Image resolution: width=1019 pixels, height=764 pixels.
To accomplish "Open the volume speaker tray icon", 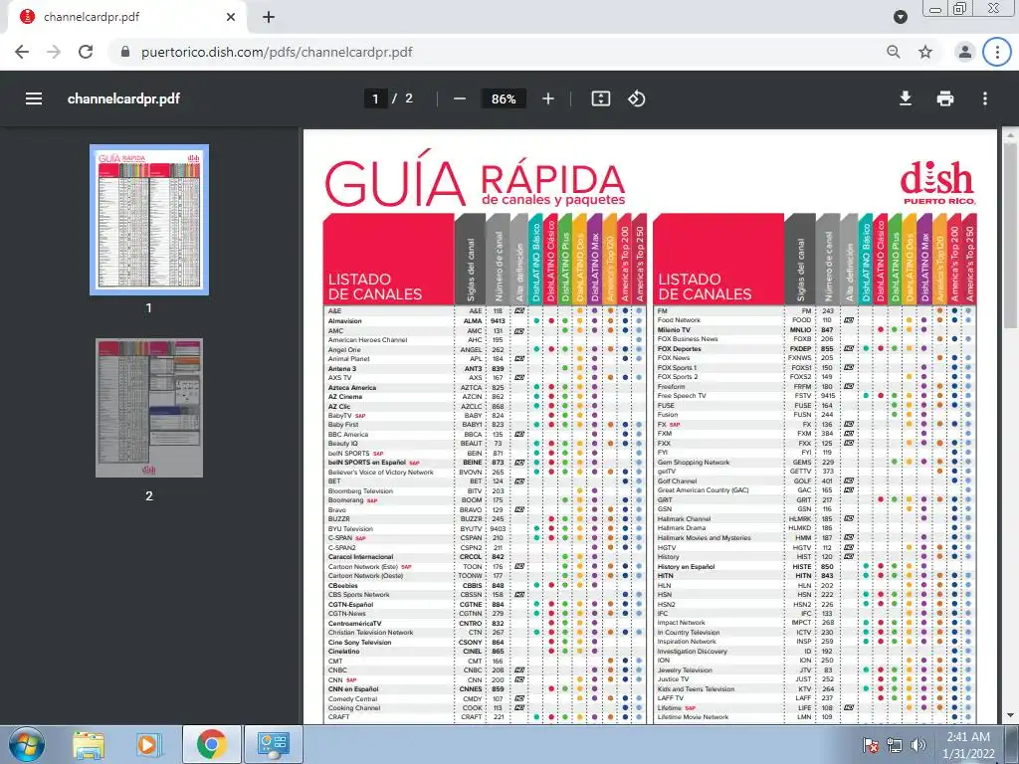I will tap(917, 746).
